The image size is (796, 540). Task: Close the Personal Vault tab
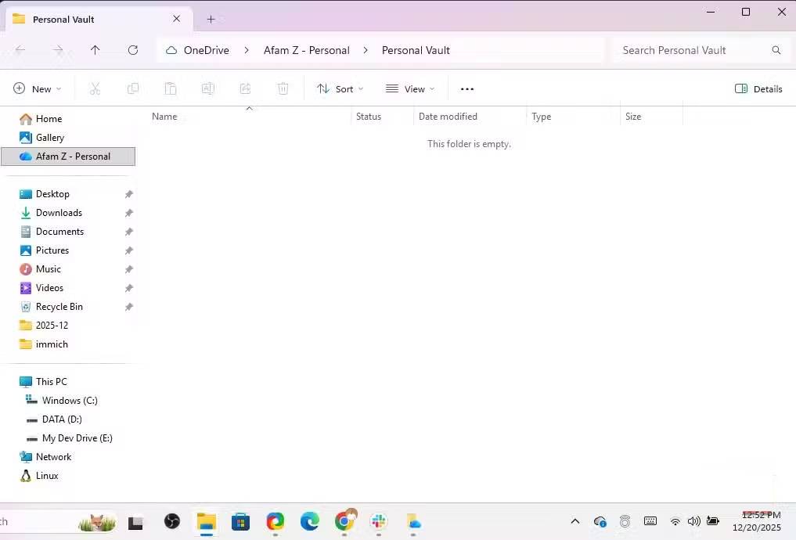177,19
